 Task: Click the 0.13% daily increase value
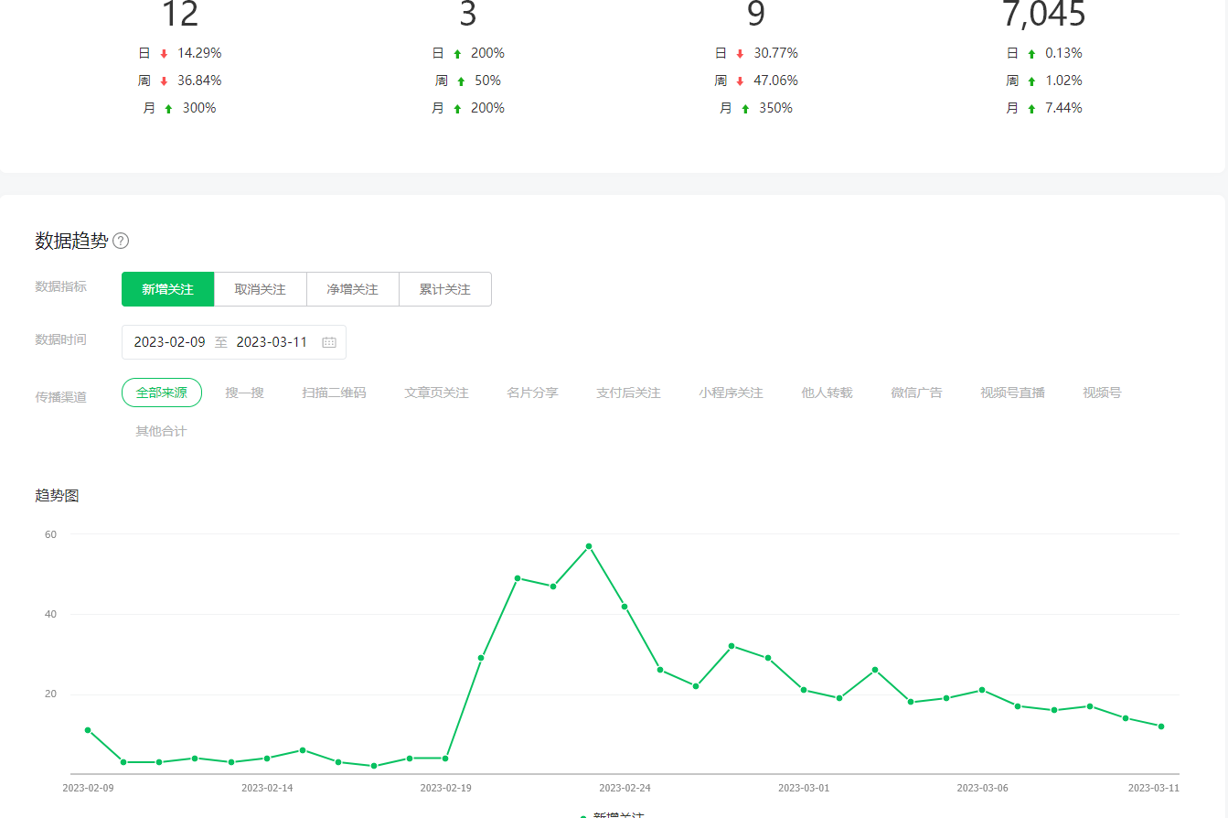[x=1064, y=53]
